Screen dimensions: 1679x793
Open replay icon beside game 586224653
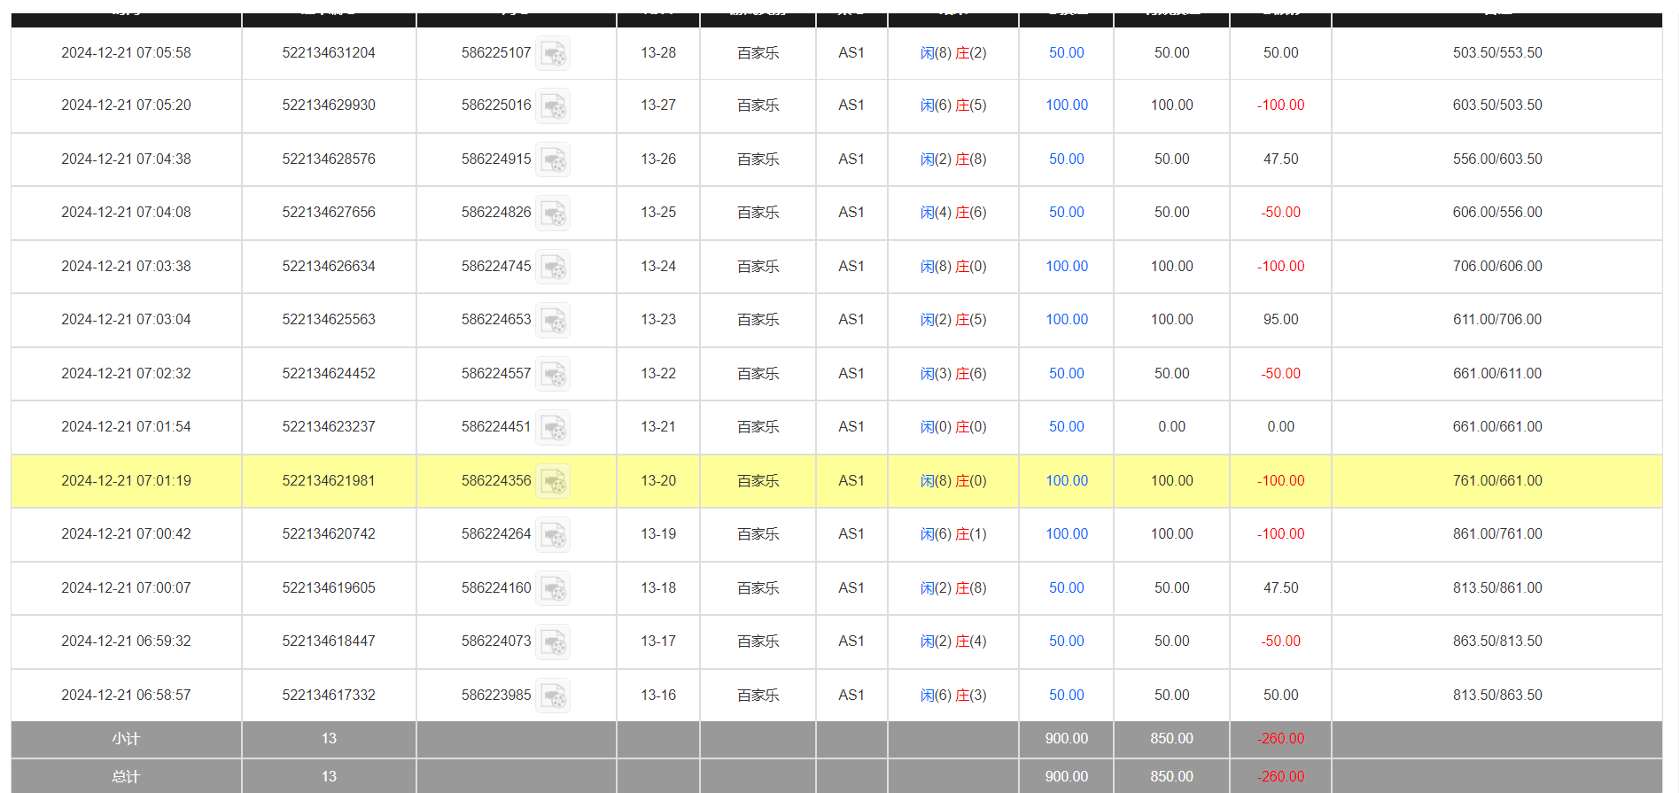(554, 321)
